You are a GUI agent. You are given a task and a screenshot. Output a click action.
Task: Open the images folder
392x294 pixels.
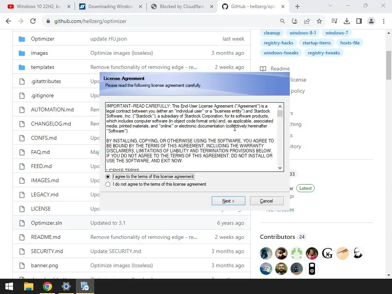(x=39, y=53)
